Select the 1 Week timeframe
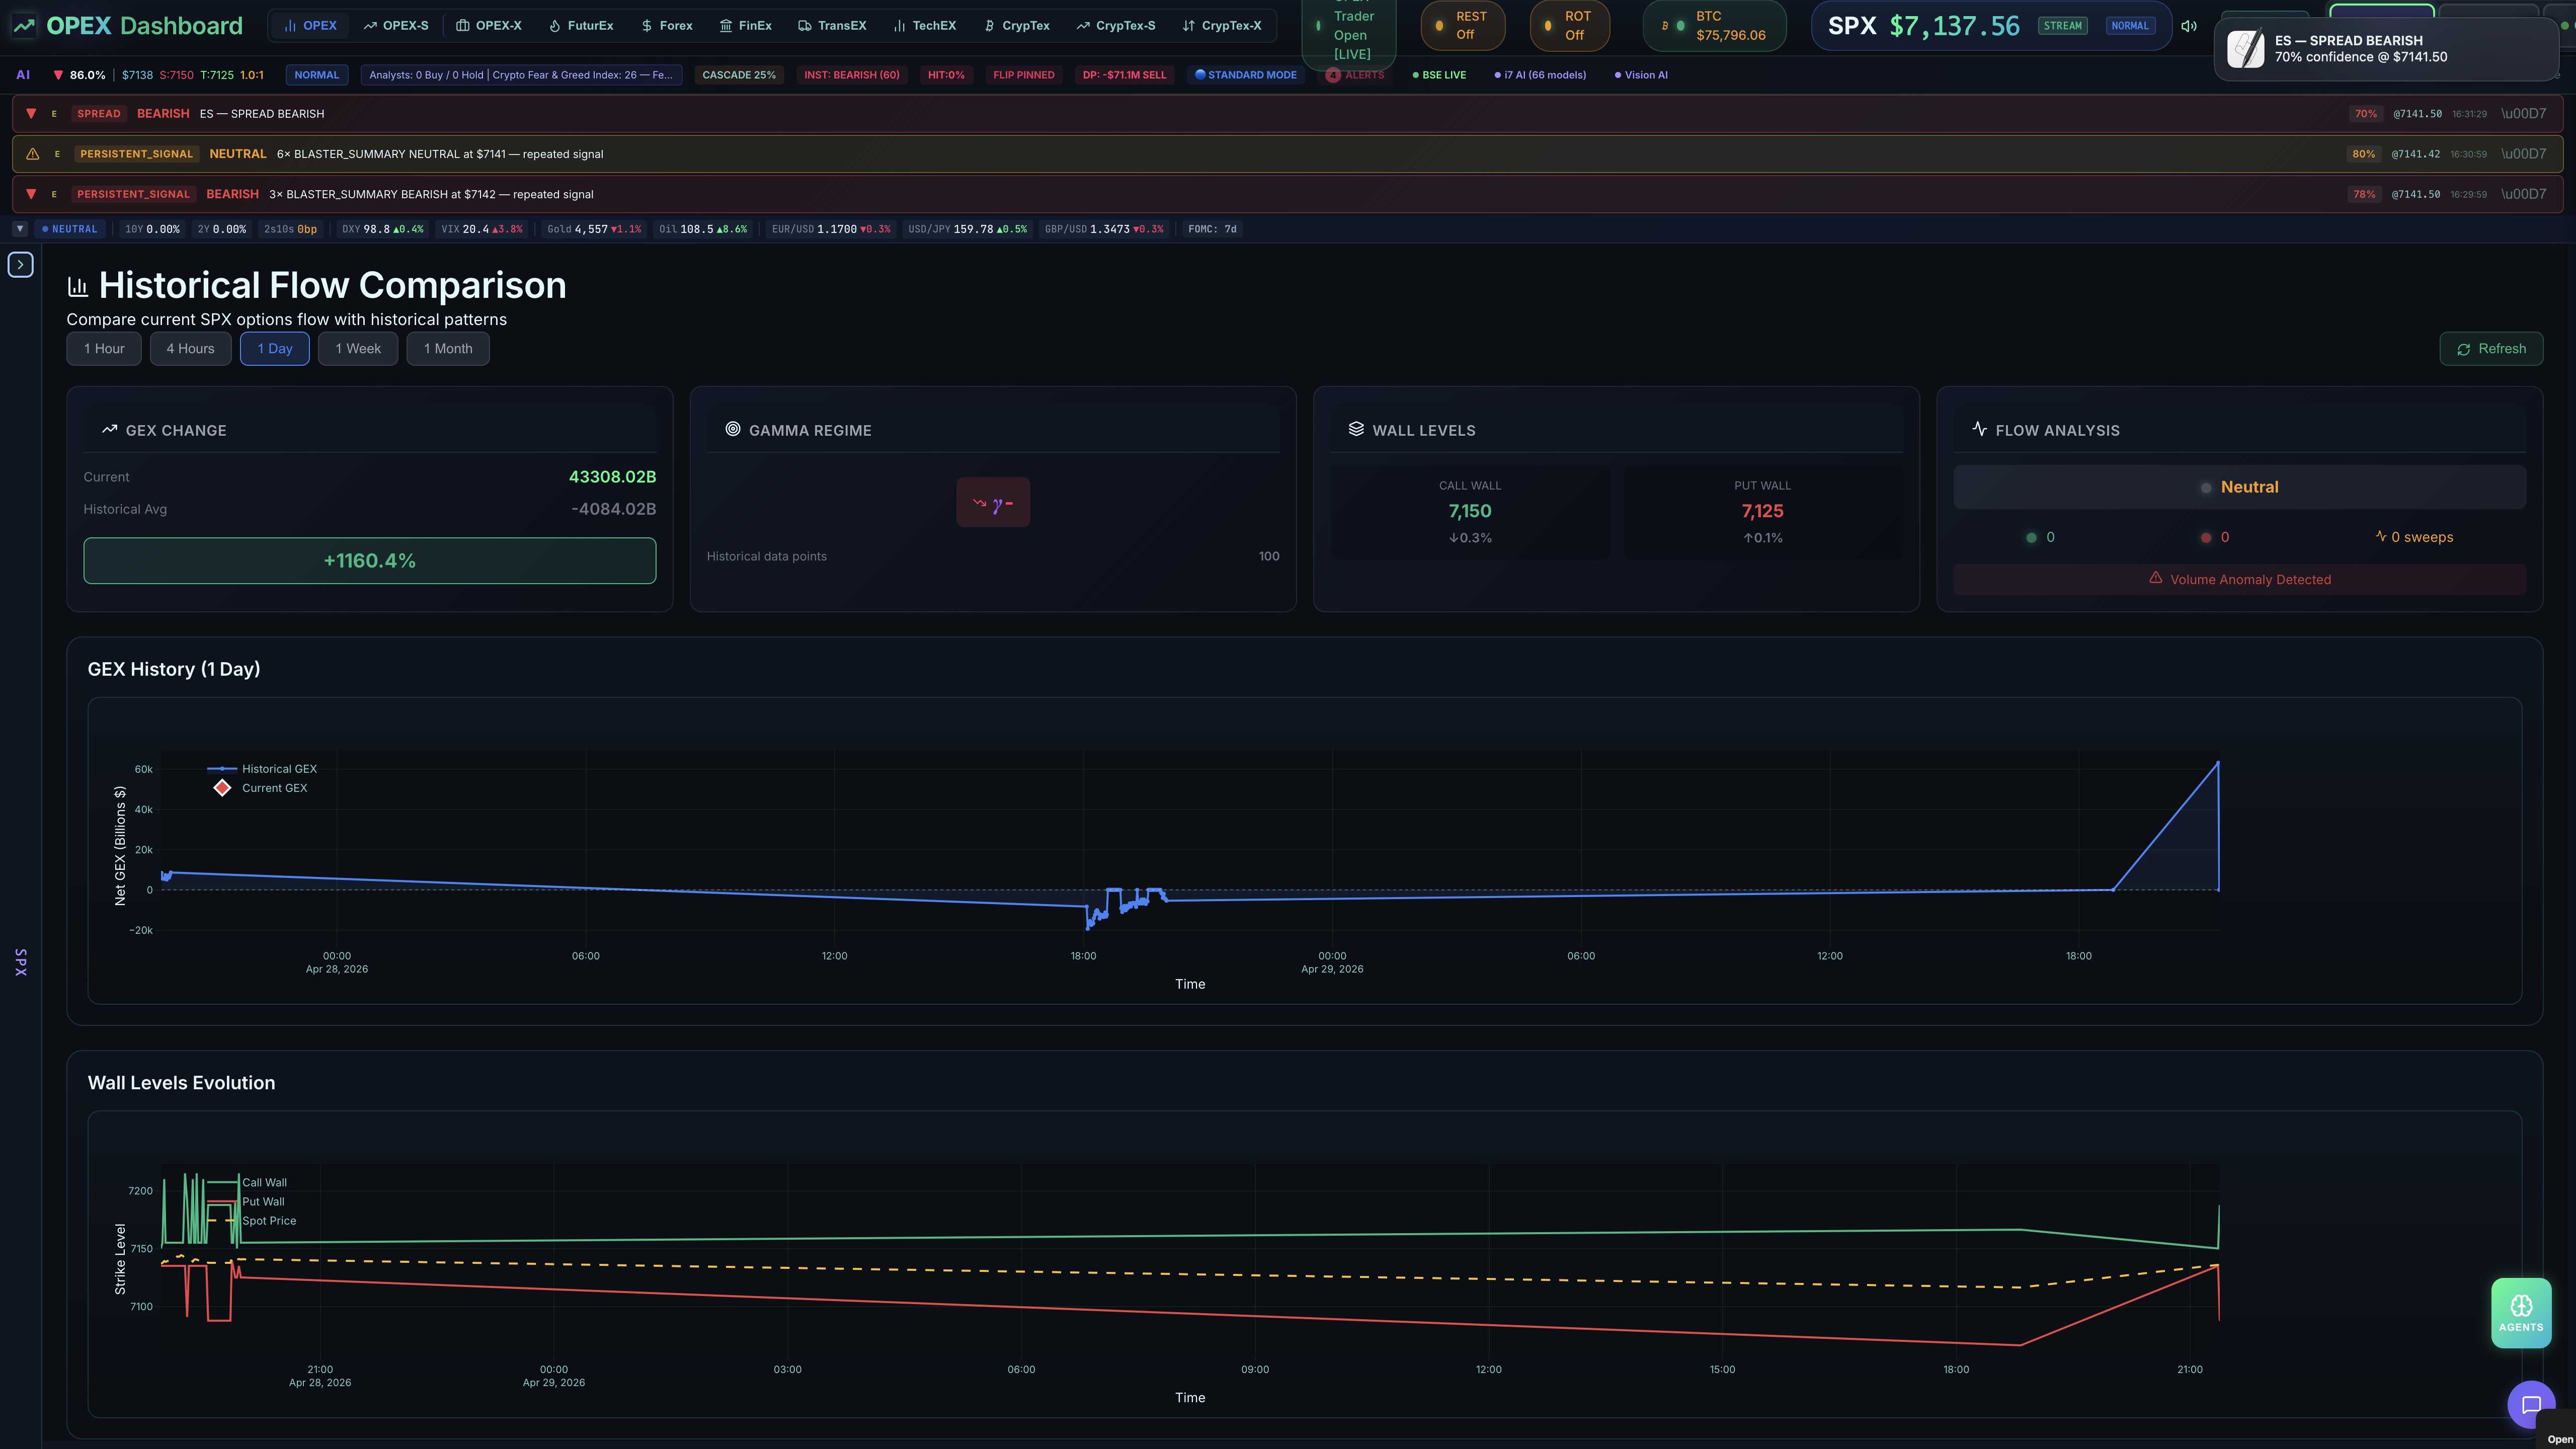 click(x=358, y=349)
